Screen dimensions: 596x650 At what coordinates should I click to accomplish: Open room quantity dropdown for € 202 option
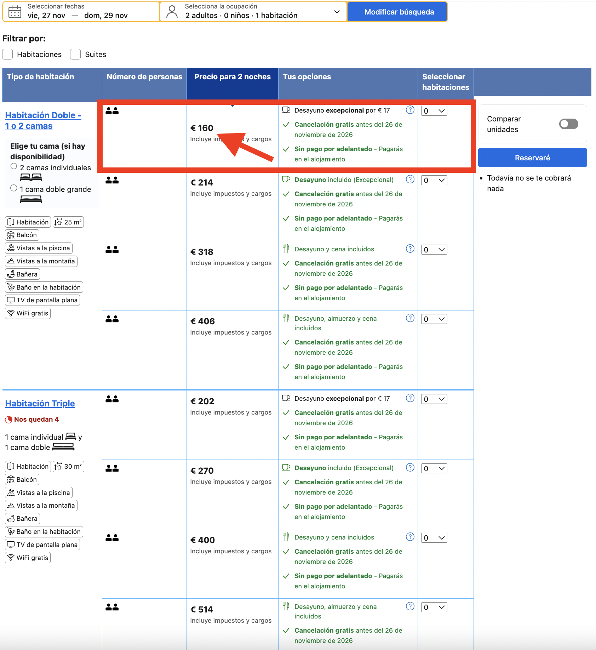click(x=434, y=399)
